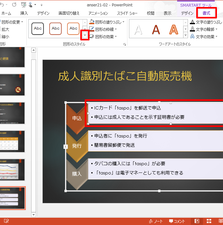Click the slide title 成人識別たばこ自動販売機
Image resolution: width=223 pixels, height=225 pixels.
point(125,76)
